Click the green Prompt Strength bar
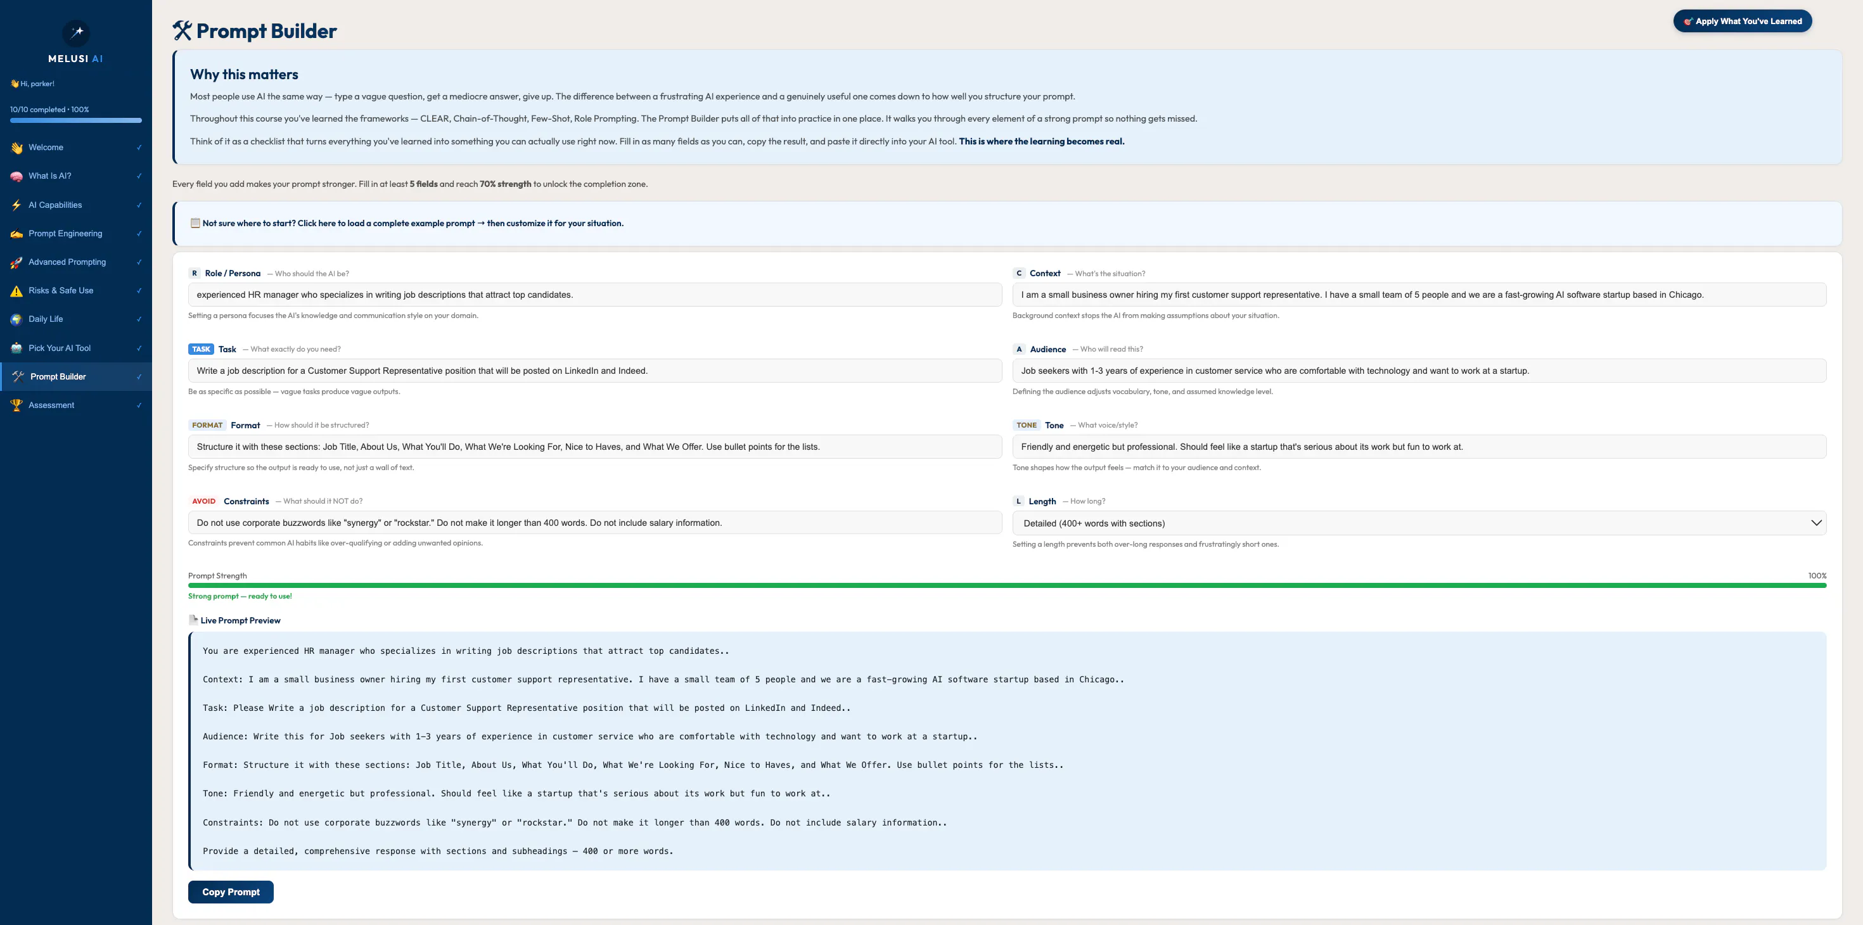The width and height of the screenshot is (1863, 925). tap(1007, 585)
